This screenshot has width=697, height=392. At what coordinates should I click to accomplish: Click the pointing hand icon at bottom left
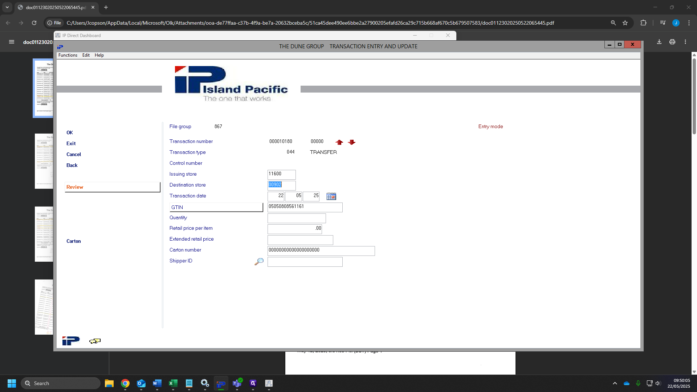tap(95, 341)
